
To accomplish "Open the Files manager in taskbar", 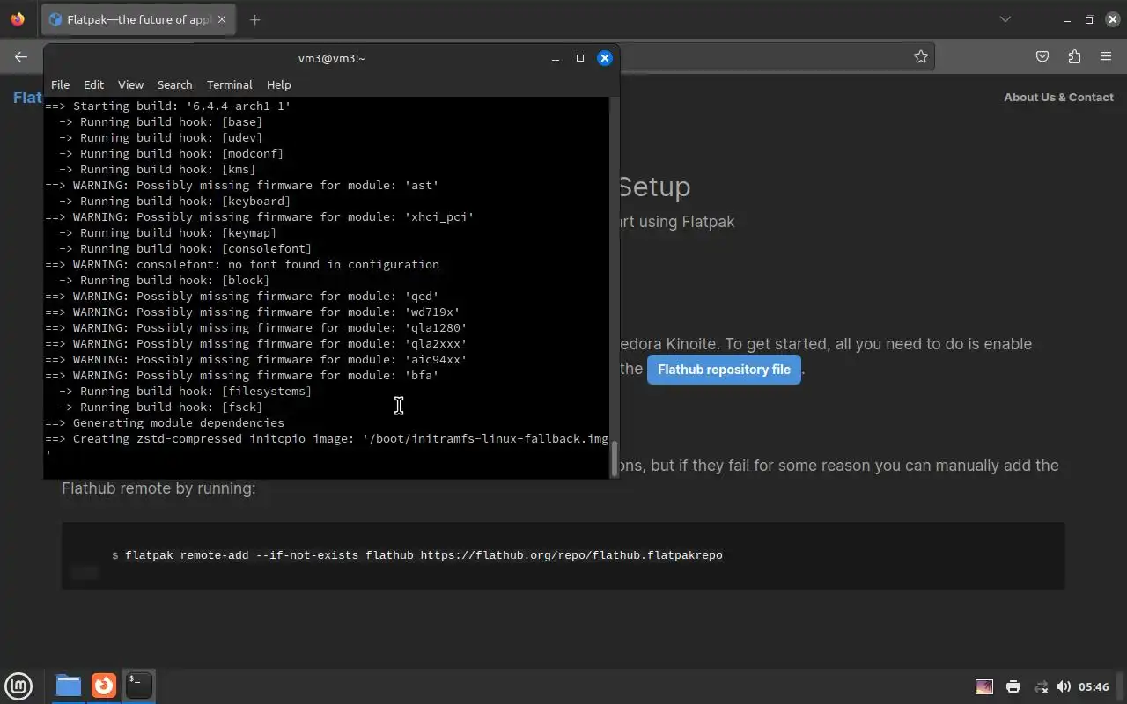I will (68, 686).
